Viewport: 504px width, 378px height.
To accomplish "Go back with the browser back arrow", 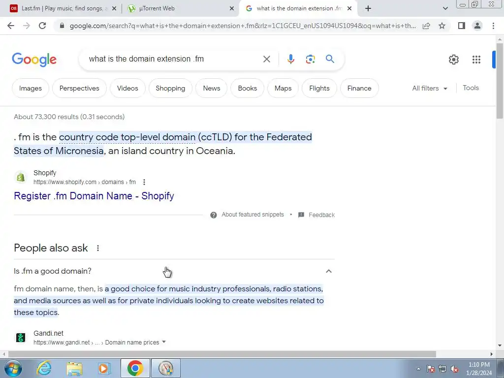I will point(11,26).
